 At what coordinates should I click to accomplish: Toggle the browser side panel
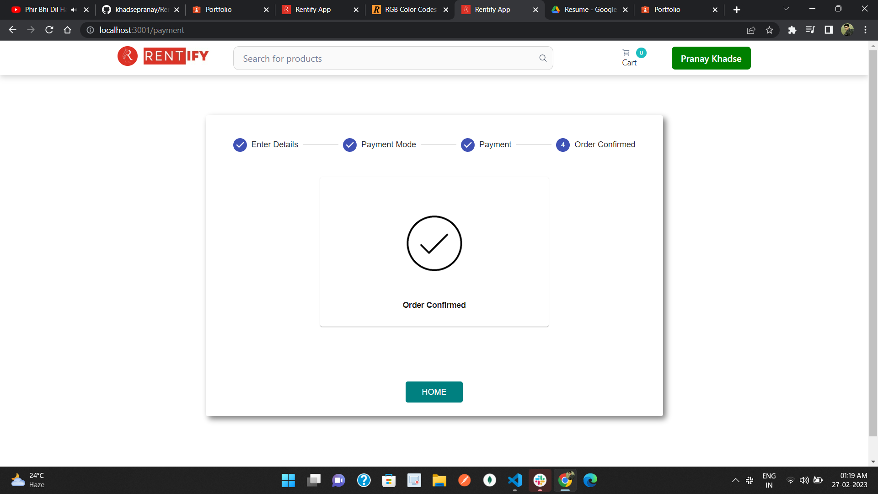829,30
